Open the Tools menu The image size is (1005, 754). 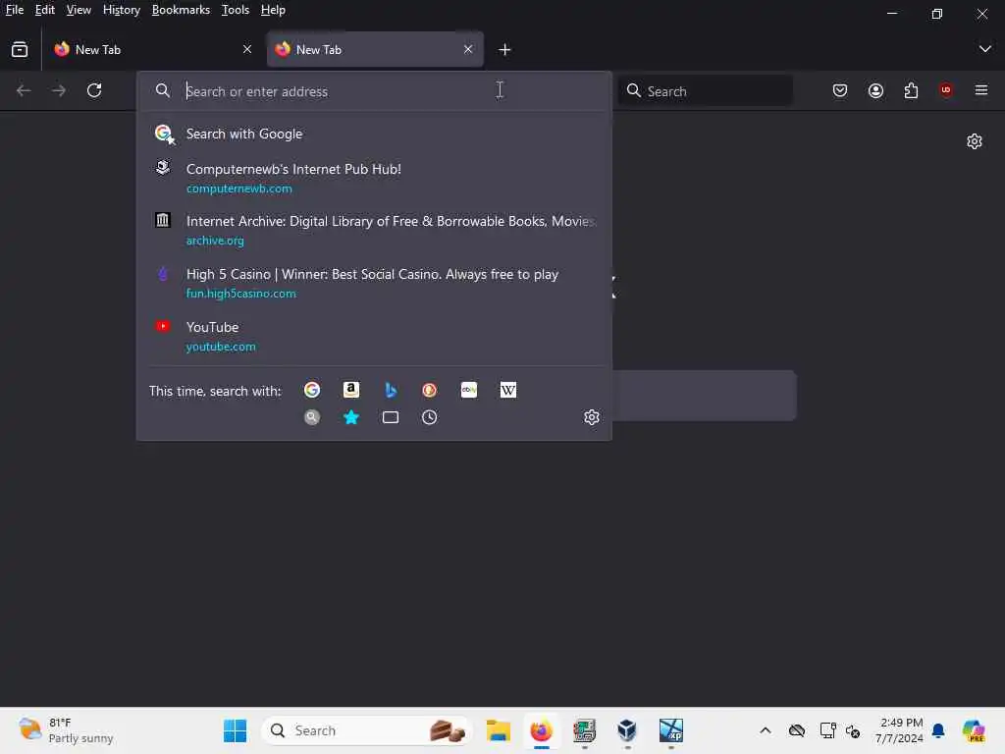point(236,10)
